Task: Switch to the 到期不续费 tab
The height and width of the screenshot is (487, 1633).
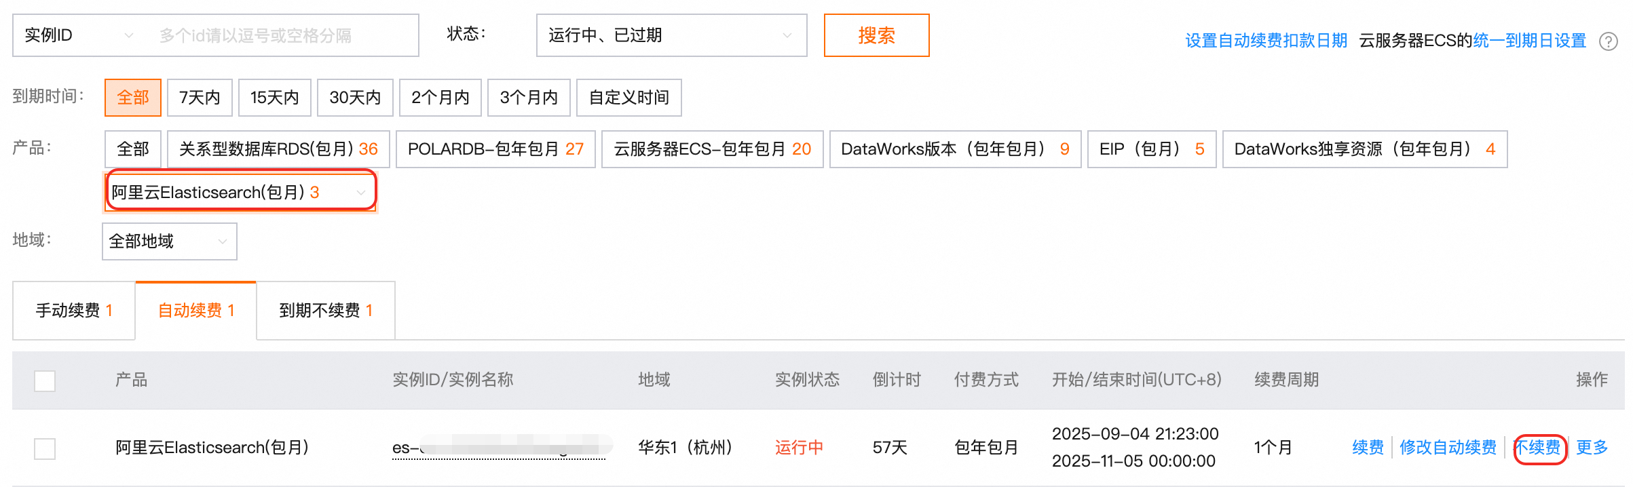Action: pyautogui.click(x=326, y=311)
